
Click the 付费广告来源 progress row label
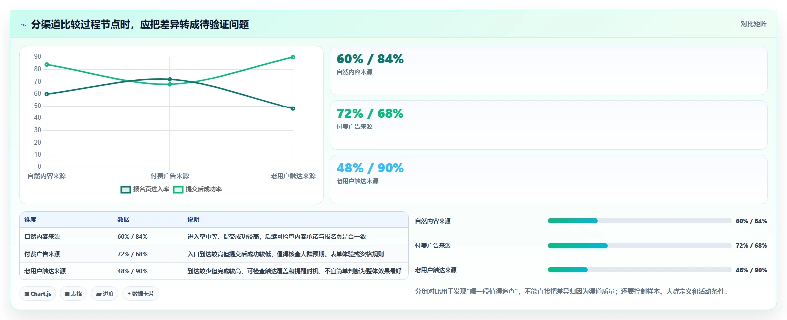pos(433,246)
